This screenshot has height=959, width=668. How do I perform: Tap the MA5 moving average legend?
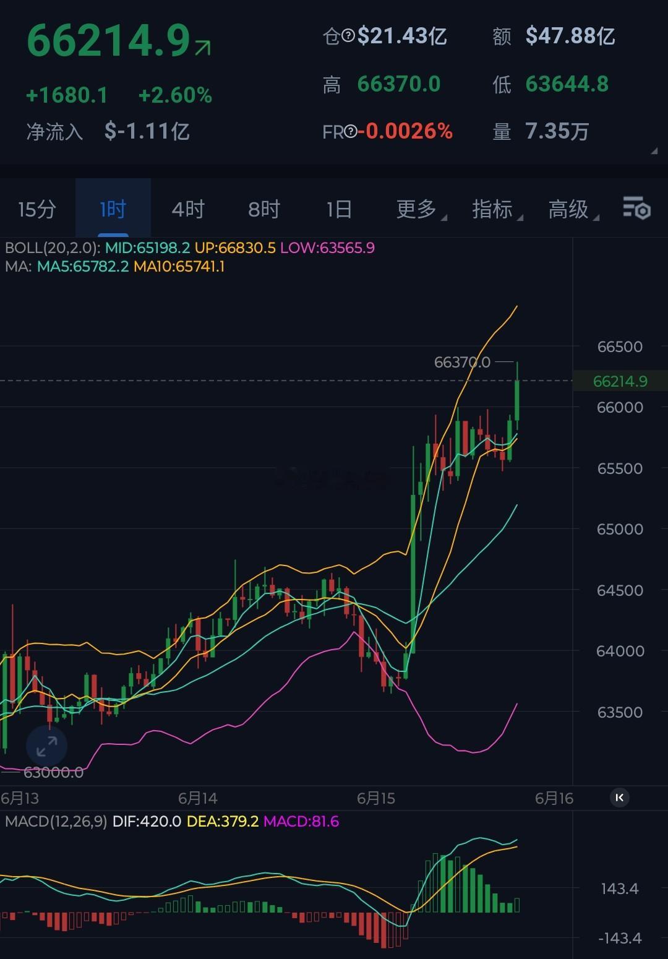point(83,267)
